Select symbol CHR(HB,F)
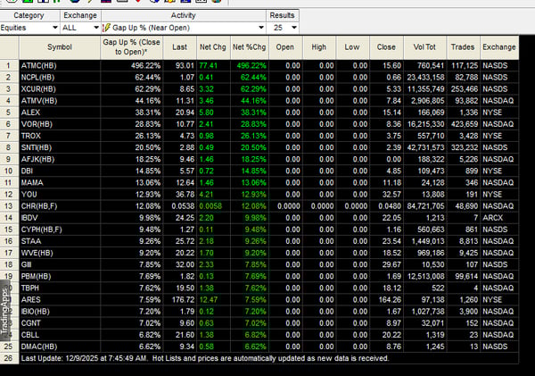Screen dimensions: 535x376 click(x=39, y=206)
